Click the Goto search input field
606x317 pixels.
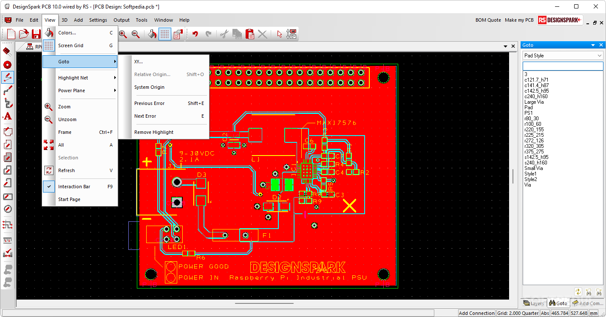[x=563, y=66]
